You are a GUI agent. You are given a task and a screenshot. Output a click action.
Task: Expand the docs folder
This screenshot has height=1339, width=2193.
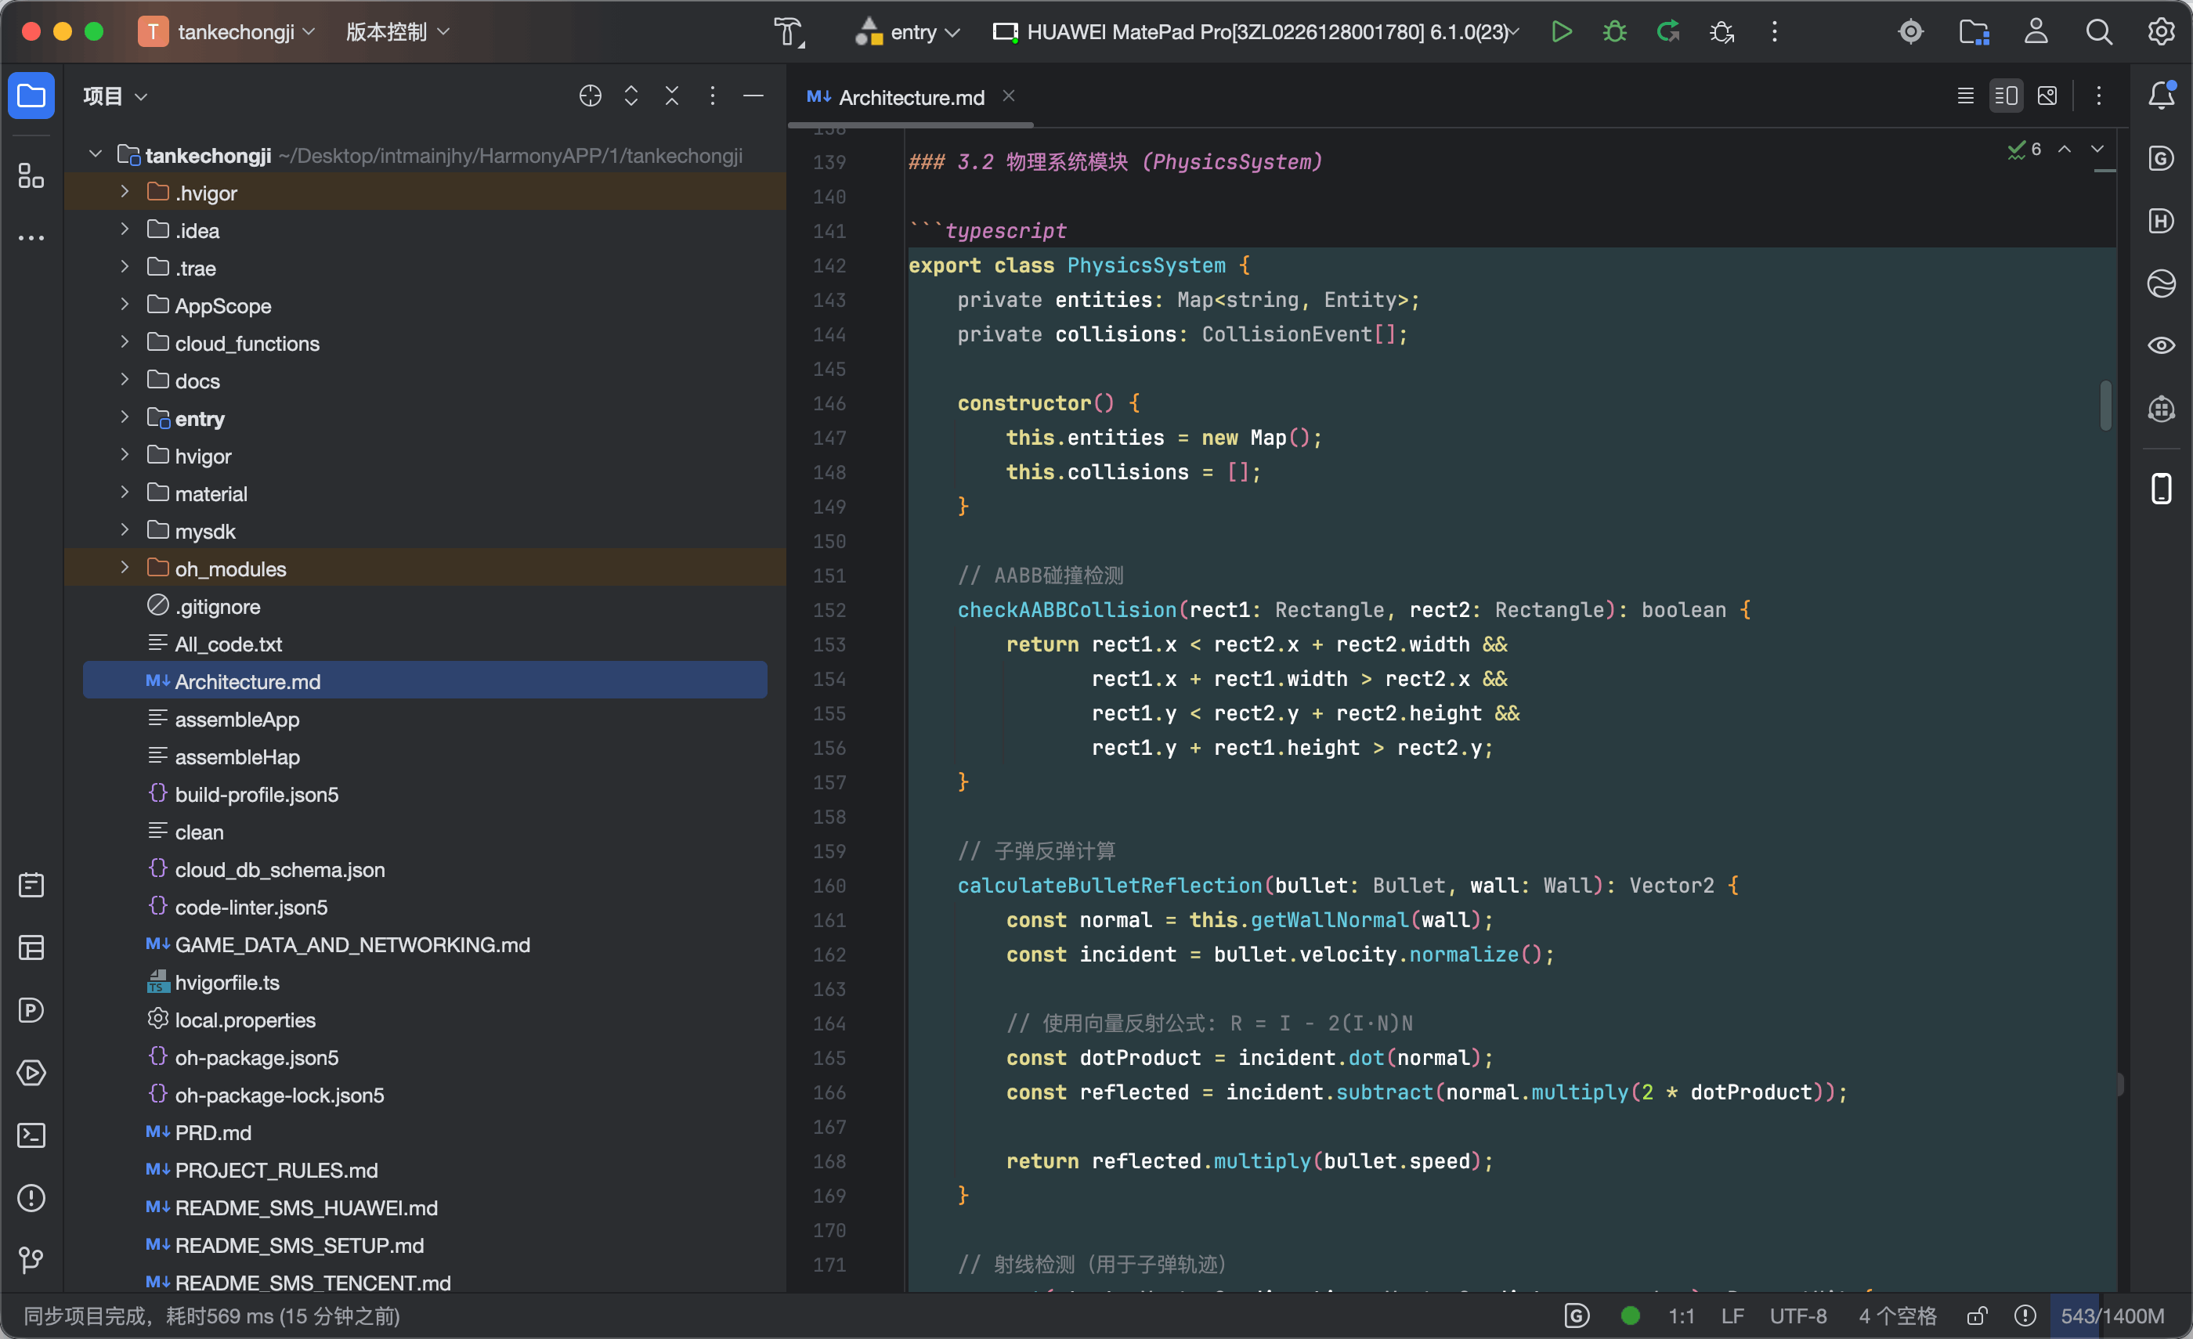click(x=125, y=380)
